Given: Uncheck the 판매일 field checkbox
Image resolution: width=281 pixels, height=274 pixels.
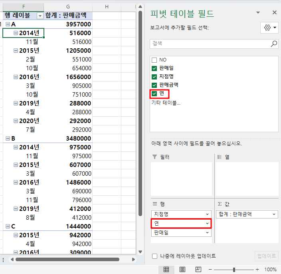Looking at the screenshot, I should (154, 68).
